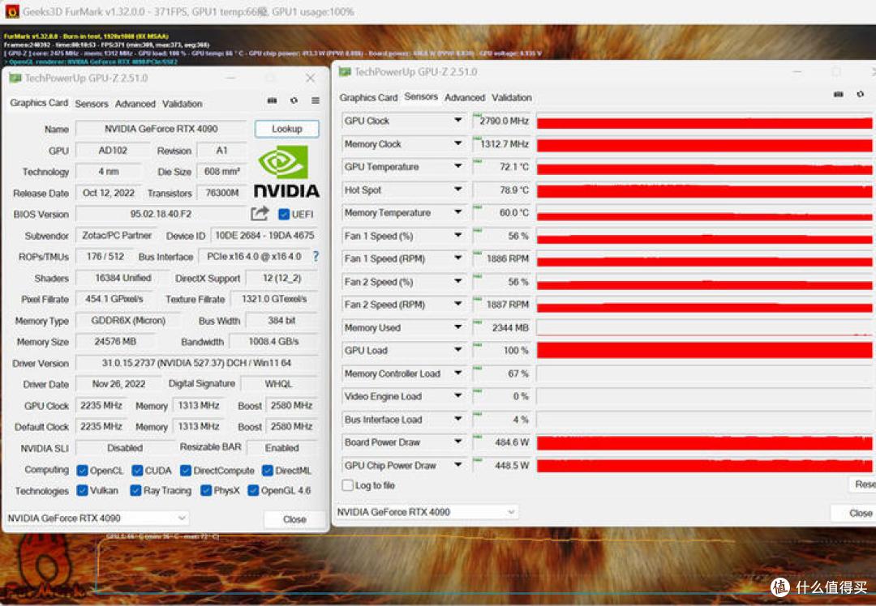This screenshot has height=606, width=876.
Task: Click the screenshot camera icon in left GPU-Z window
Action: point(272,100)
